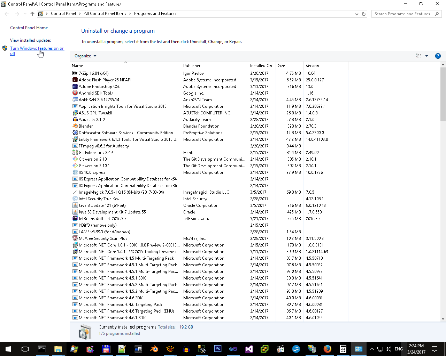Click the Programs and Features breadcrumb

tap(155, 14)
